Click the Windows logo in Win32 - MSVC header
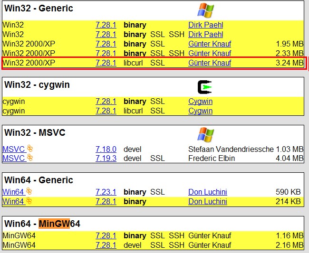The width and height of the screenshot is (309, 253). [205, 135]
